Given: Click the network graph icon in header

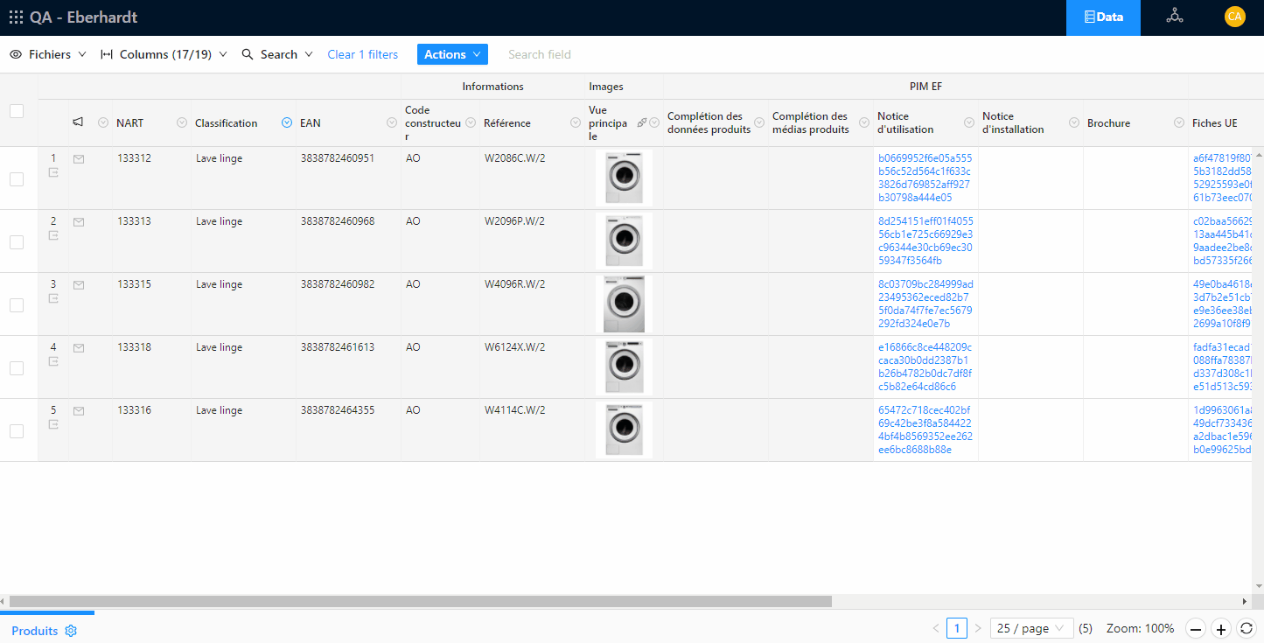Looking at the screenshot, I should (1174, 17).
